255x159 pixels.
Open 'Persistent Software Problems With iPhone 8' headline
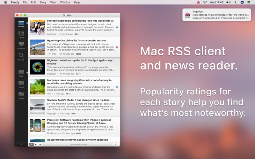coord(79,121)
